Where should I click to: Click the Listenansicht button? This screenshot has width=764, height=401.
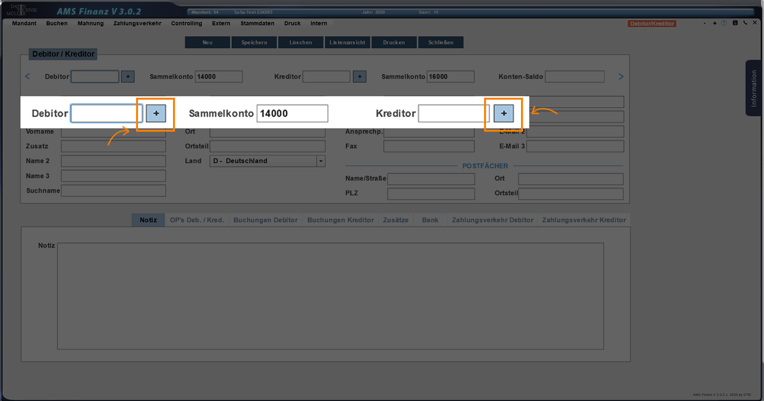pos(347,43)
